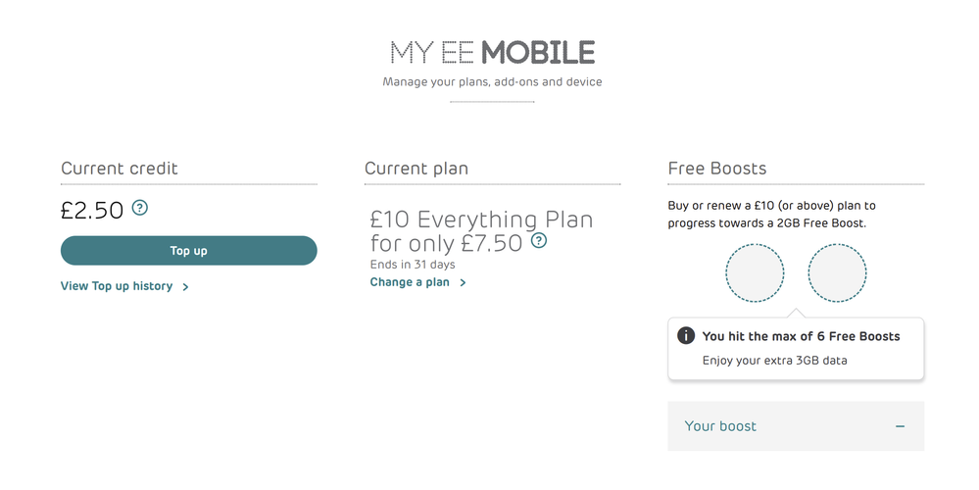979x490 pixels.
Task: Open the View Top up history link
Action: coord(117,286)
